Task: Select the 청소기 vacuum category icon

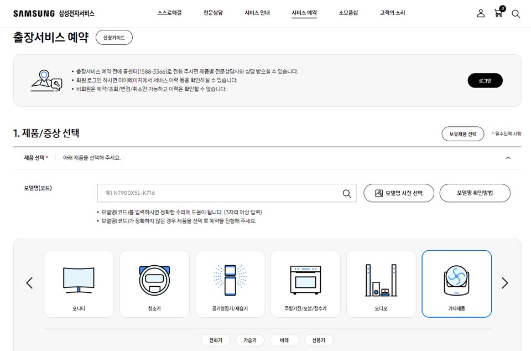Action: 154,283
